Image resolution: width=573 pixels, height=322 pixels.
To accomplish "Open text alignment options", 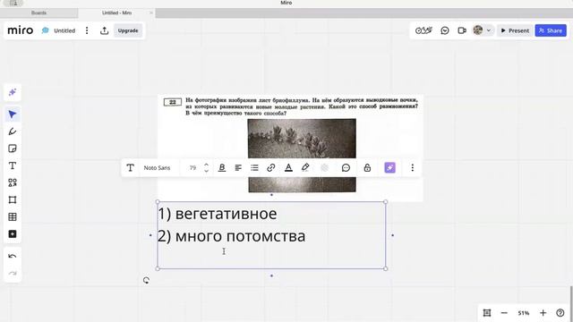I will click(x=238, y=167).
